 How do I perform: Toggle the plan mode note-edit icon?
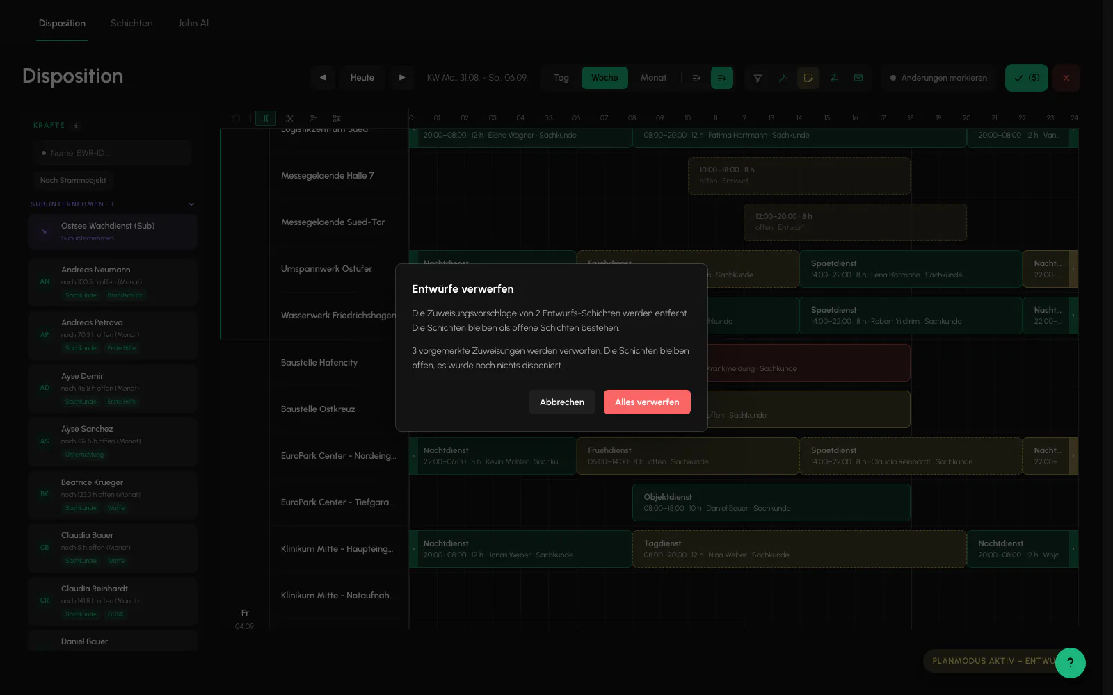point(808,78)
